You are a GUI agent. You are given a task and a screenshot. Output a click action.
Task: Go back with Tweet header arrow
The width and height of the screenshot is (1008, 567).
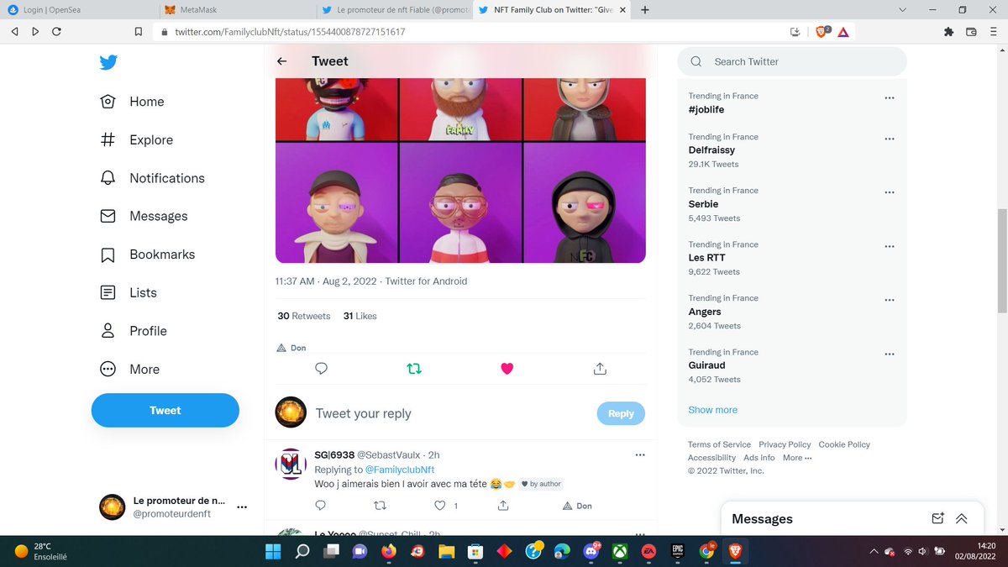[282, 61]
